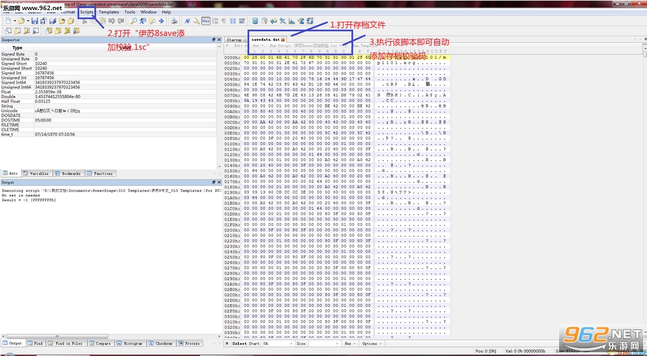Switch to Inspector Variables tab

tap(36, 173)
